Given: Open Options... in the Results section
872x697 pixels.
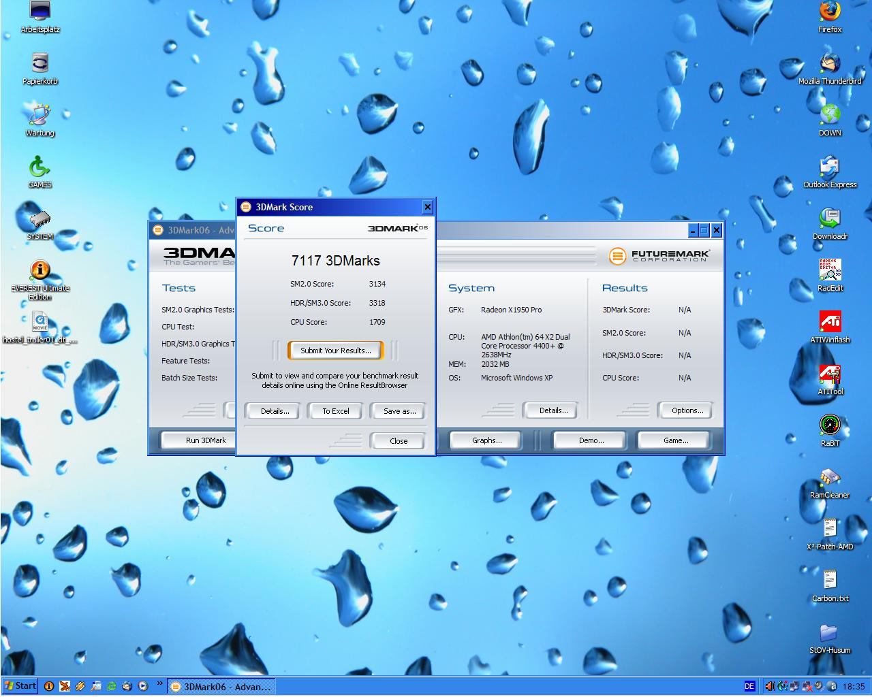Looking at the screenshot, I should click(687, 410).
